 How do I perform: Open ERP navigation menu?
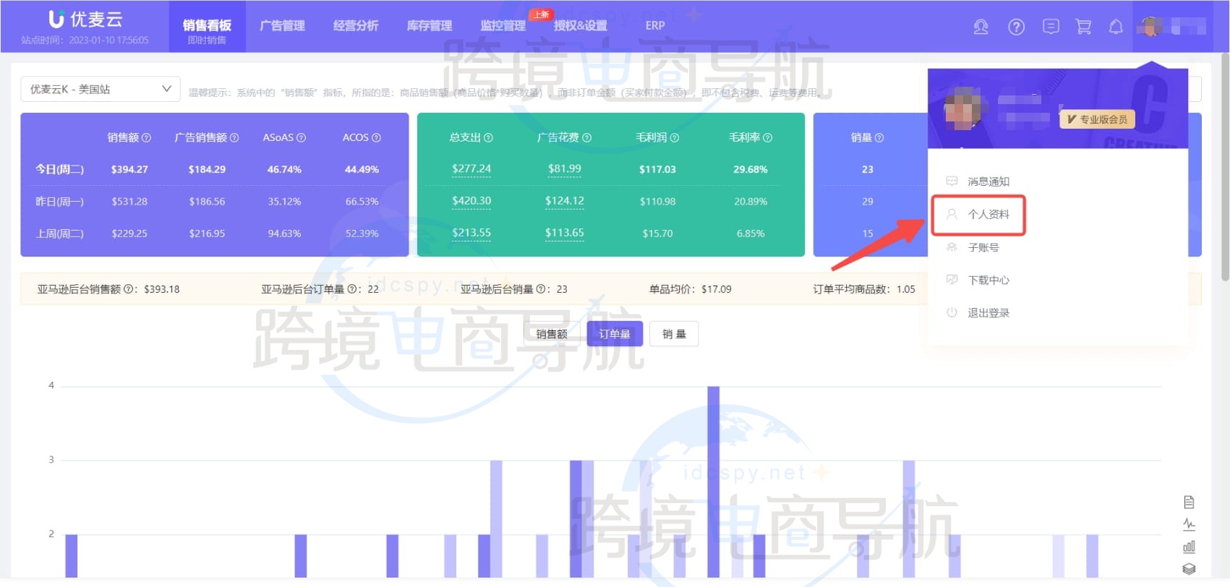pos(655,26)
